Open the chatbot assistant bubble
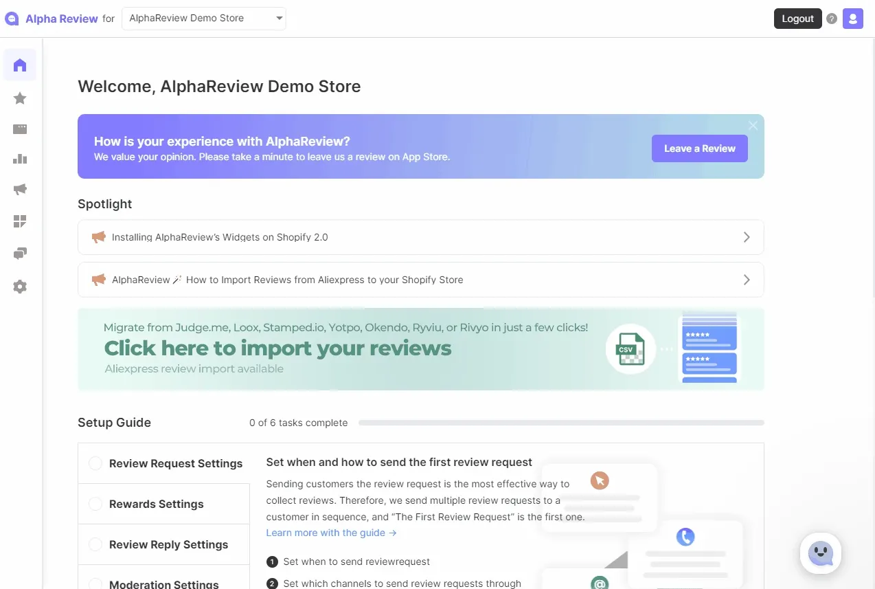Image resolution: width=875 pixels, height=589 pixels. tap(821, 553)
